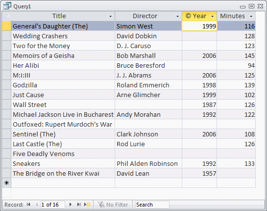Click the 133 minutes cell
This screenshot has width=267, height=211.
pyautogui.click(x=236, y=163)
